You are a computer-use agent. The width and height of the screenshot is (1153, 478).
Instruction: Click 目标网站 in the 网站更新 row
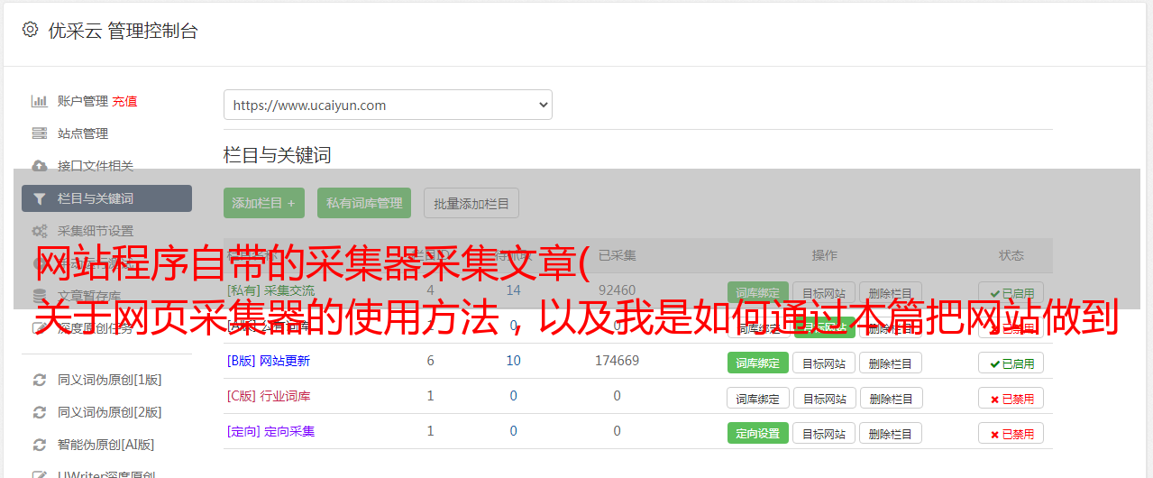(x=824, y=363)
